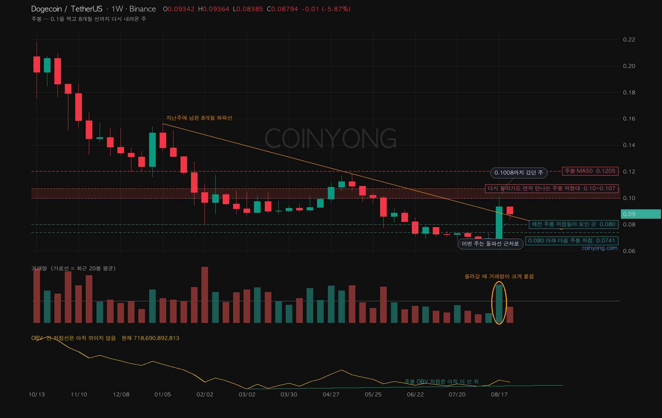The image size is (662, 418).
Task: Click the volume annotation 올라갈 때 거래량이 크게 붙음
Action: tap(499, 277)
